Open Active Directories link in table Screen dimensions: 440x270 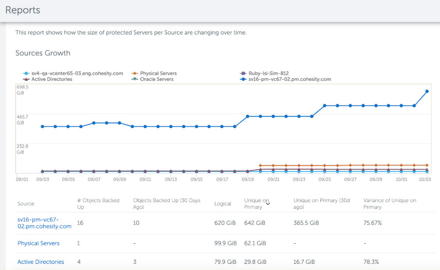point(41,262)
